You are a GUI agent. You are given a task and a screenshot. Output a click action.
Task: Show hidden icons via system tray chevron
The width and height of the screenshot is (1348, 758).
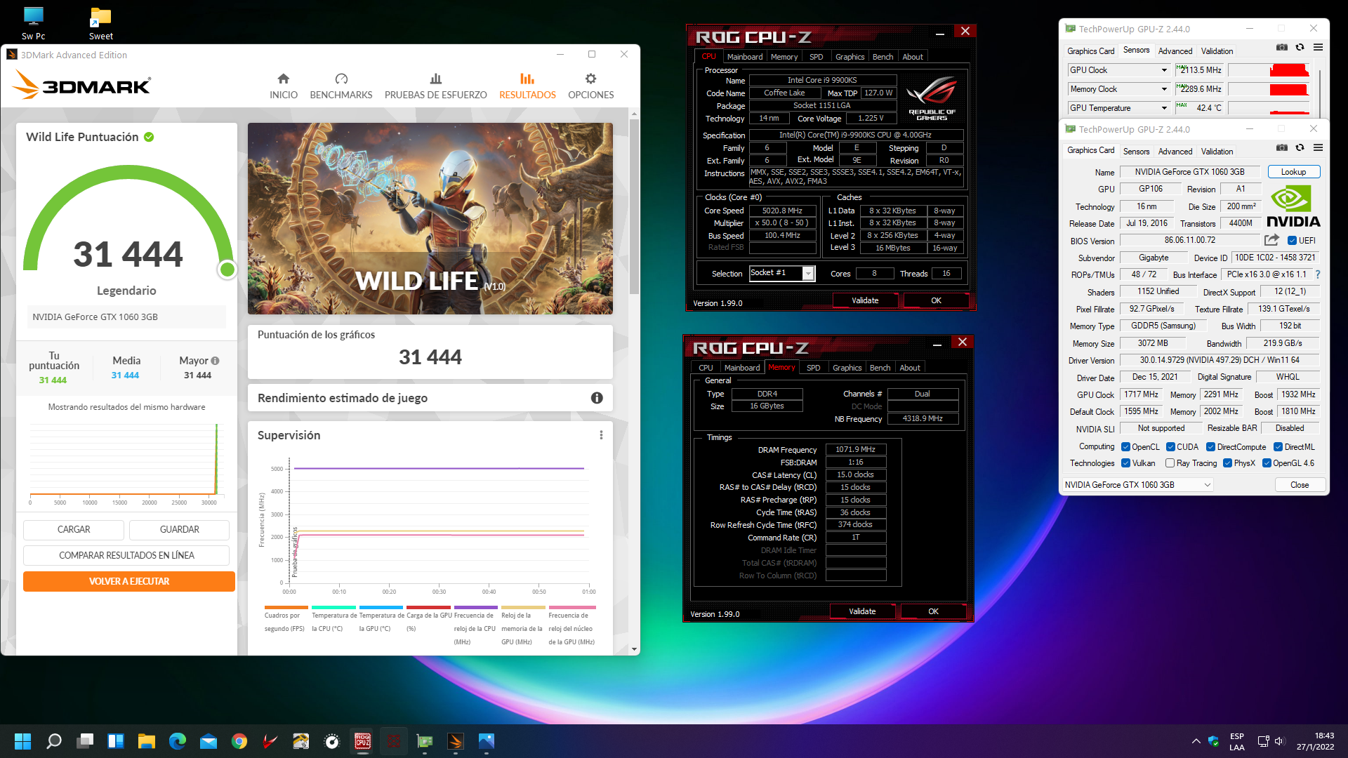[1196, 741]
